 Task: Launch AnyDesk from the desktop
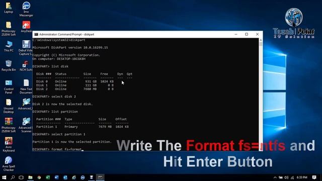point(26,27)
